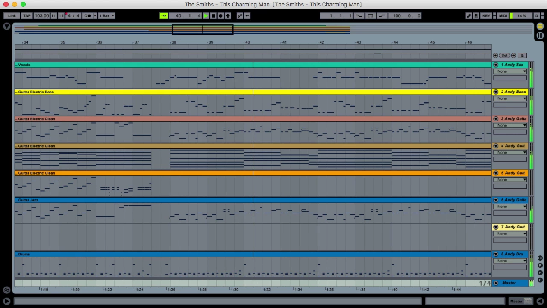
Task: Show track delay section D button
Action: point(540,280)
